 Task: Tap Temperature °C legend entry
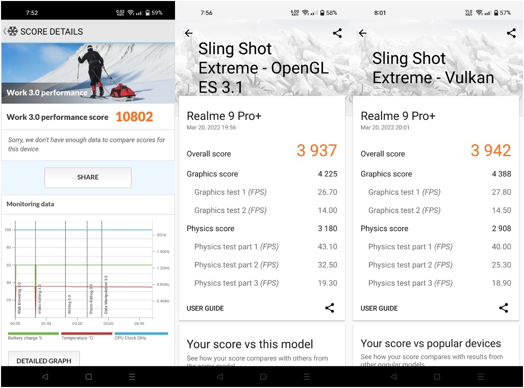point(87,335)
